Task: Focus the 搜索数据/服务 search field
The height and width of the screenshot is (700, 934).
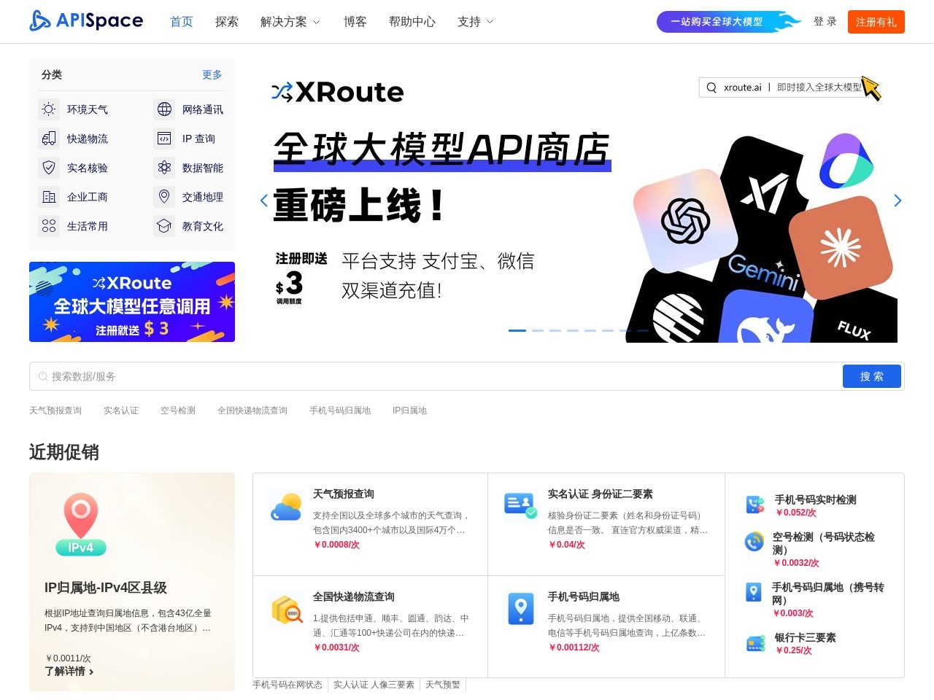Action: [438, 376]
